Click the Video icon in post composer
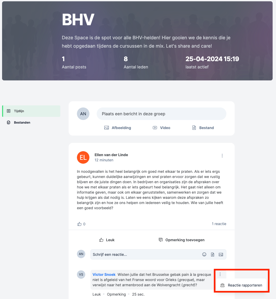 (x=155, y=128)
